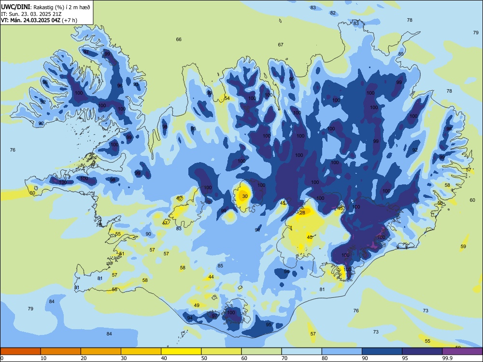Select the navy 95–99.9 legend swatch
This screenshot has width=483, height=362.
422,351
